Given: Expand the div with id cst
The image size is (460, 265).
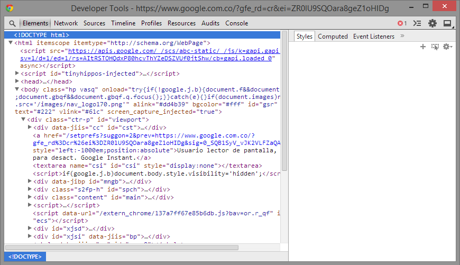Looking at the screenshot, I should 30,127.
